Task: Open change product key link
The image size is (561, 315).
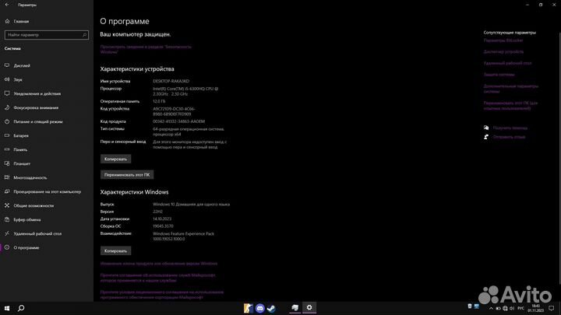Action: [159, 264]
